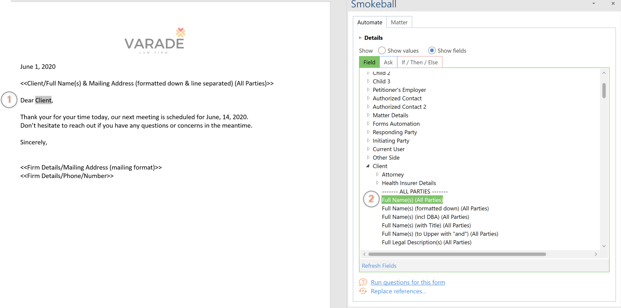
Task: Click the horizontal scrollbar thumb in field list
Action: point(457,254)
